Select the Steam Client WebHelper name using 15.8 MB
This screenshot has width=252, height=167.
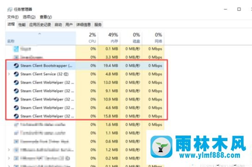coord(47,116)
